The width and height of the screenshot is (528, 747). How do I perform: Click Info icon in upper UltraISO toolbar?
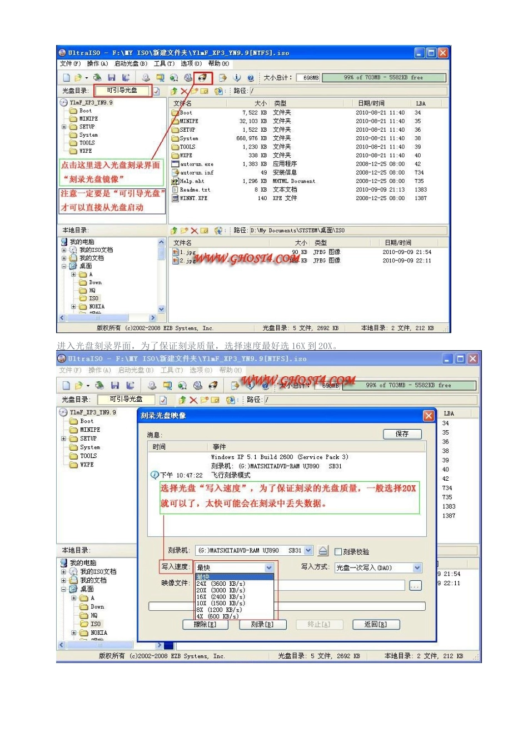[237, 78]
